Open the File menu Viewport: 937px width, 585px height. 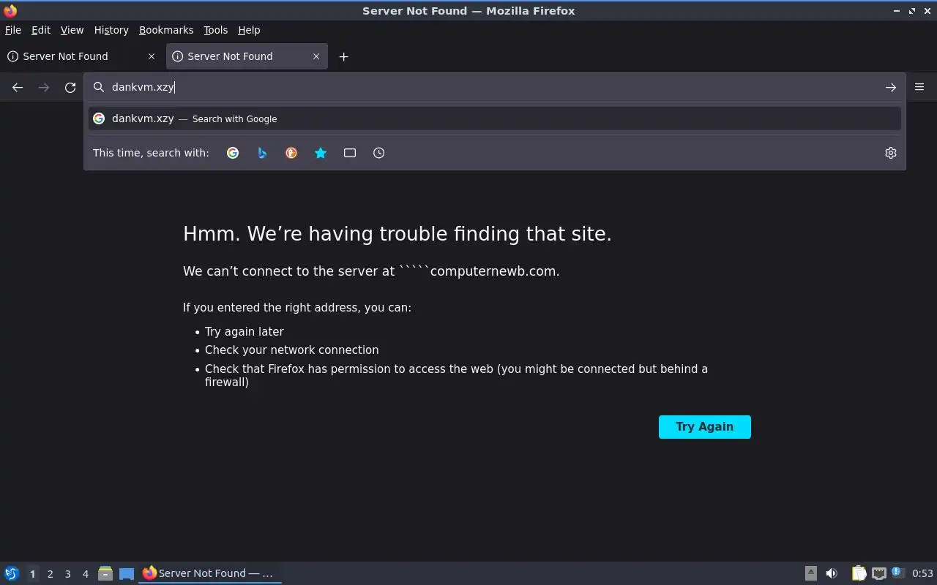coord(13,30)
